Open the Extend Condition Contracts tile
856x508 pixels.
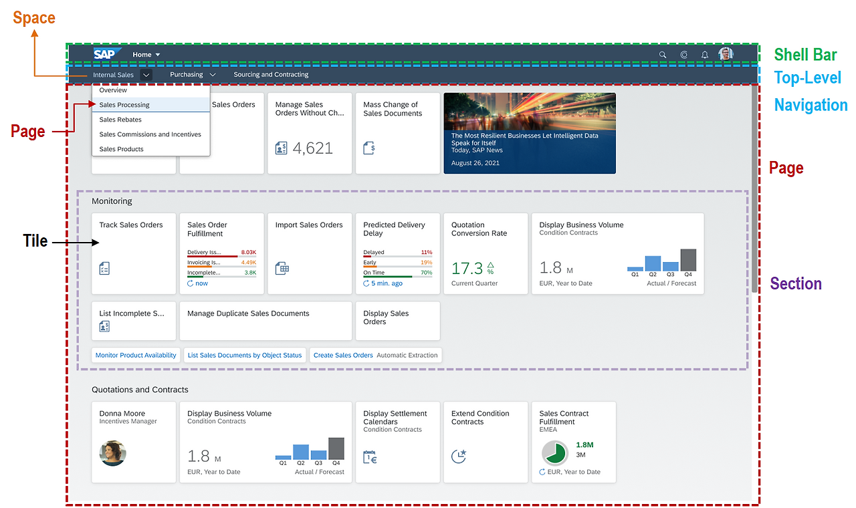tap(486, 442)
